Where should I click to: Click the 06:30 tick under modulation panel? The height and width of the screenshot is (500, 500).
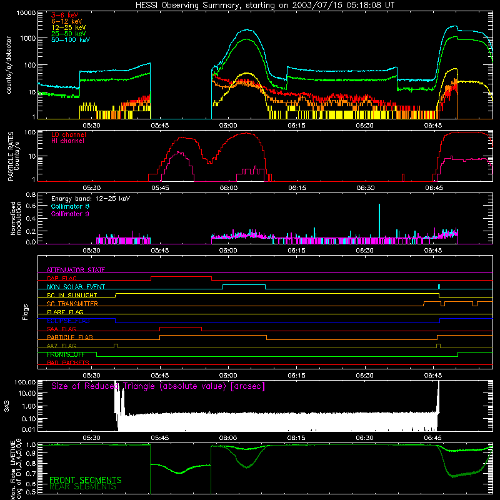coord(365,251)
